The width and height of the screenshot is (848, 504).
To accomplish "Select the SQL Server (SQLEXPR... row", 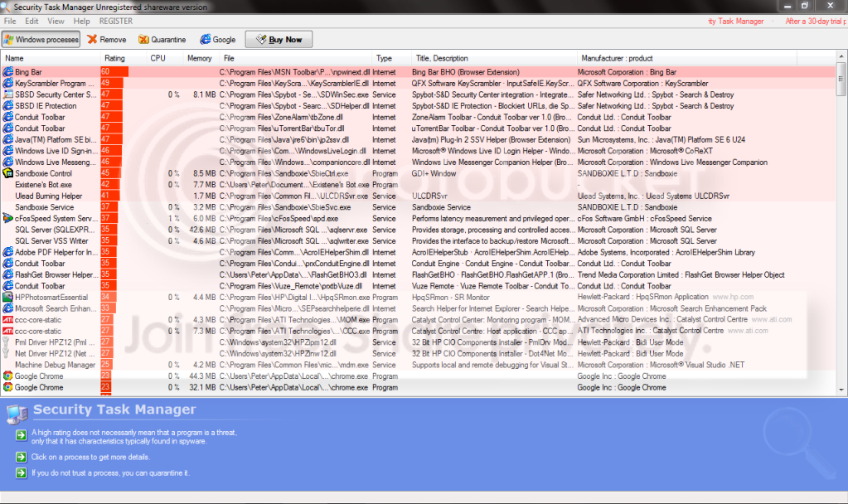I will [x=419, y=230].
